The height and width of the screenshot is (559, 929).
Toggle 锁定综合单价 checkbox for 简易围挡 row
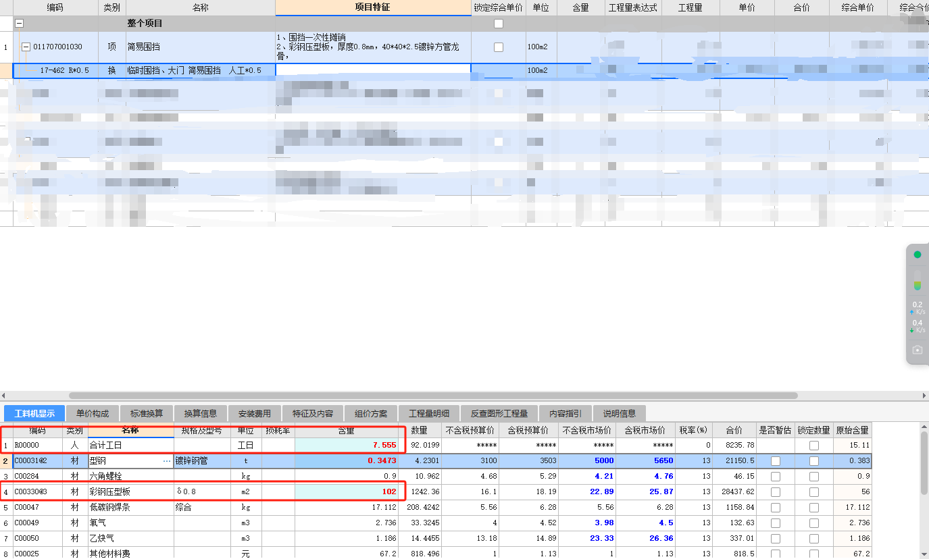(x=499, y=47)
